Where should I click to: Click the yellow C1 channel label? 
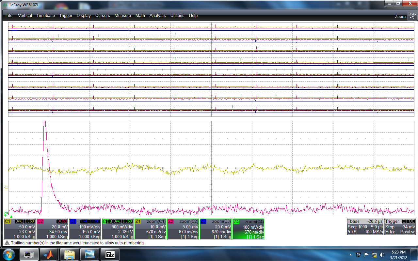click(x=8, y=221)
